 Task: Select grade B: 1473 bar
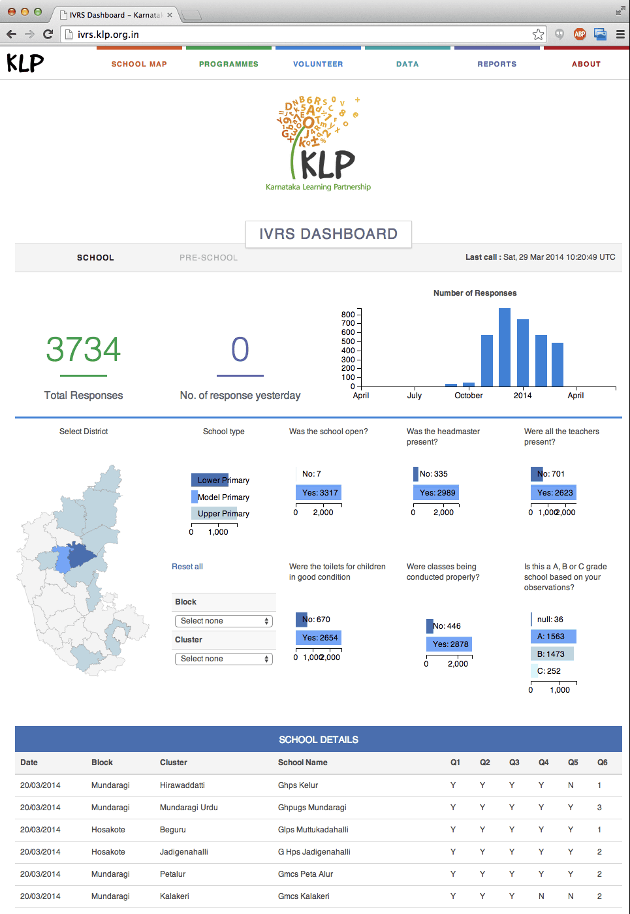point(552,654)
